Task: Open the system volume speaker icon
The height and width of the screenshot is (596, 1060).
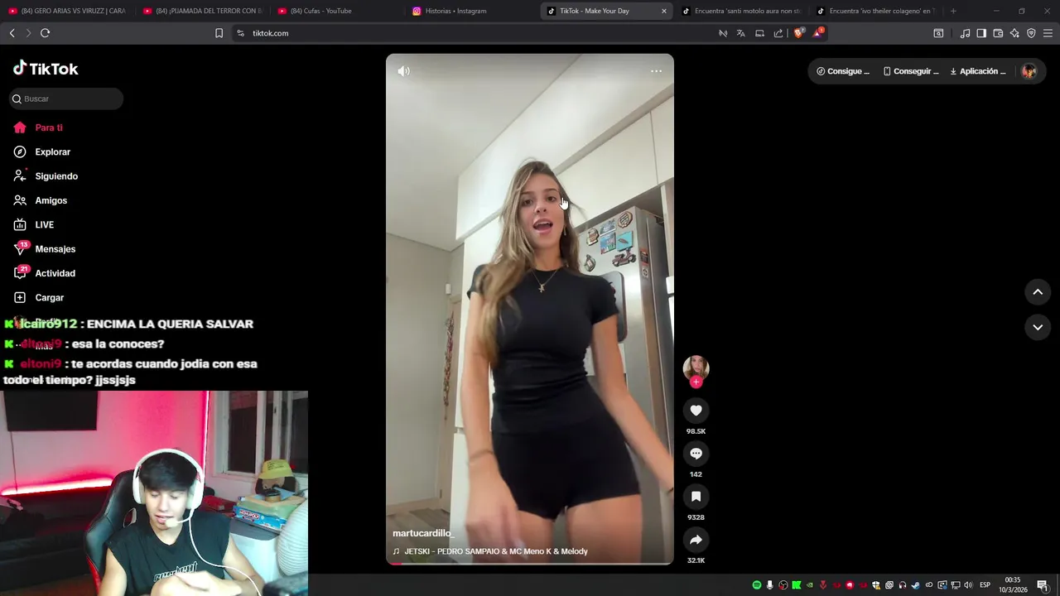Action: (x=968, y=585)
